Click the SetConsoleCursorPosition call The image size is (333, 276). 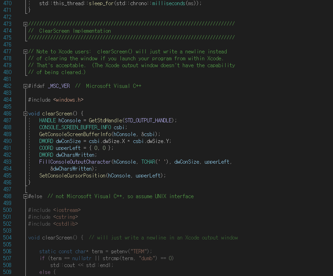(x=72, y=175)
